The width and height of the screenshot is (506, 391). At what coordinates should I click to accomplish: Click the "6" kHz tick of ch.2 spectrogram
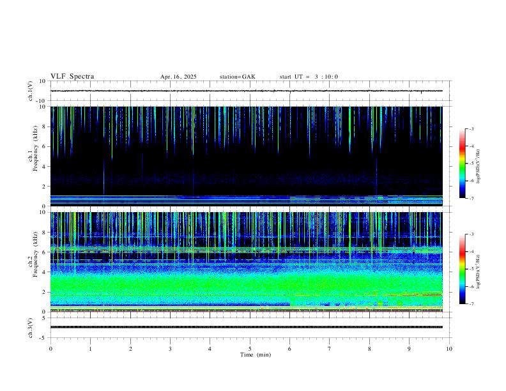coord(45,252)
